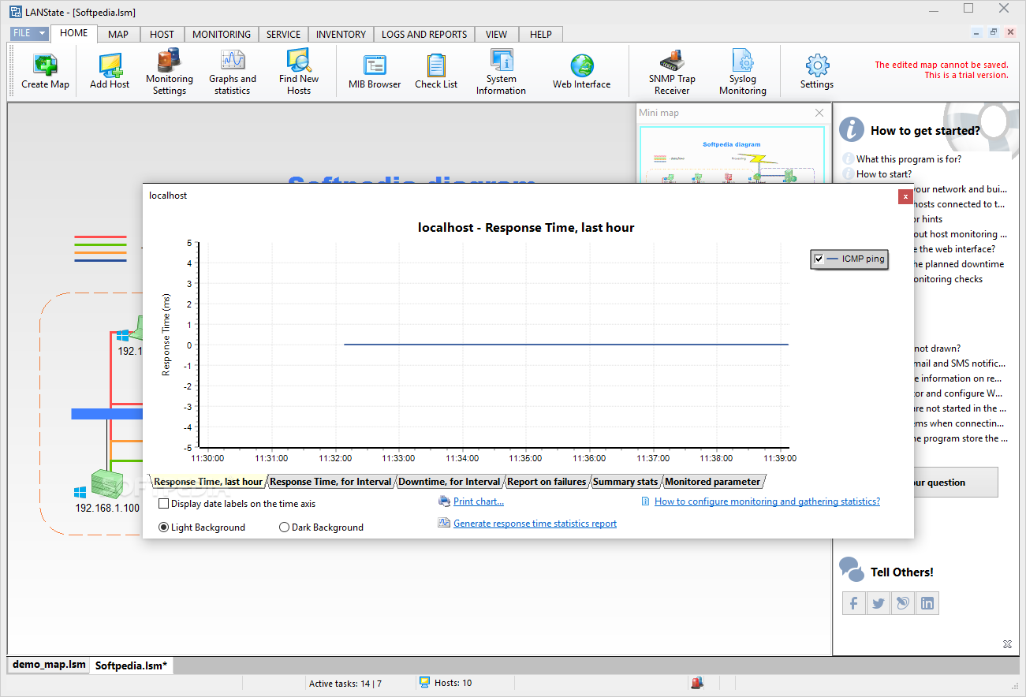Click the ICMP ping line in the chart
Image resolution: width=1026 pixels, height=697 pixels.
tap(565, 345)
